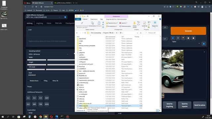Image resolution: width=212 pixels, height=119 pixels.
Task: Click the Width slider
Action: (x=51, y=60)
